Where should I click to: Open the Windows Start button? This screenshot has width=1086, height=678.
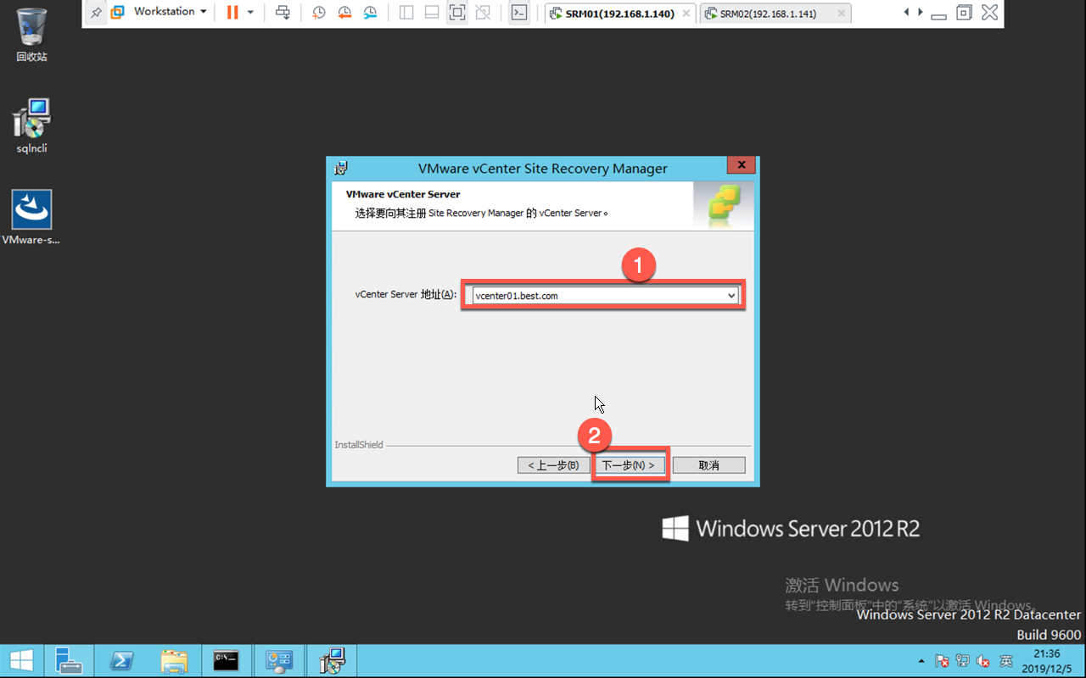20,661
